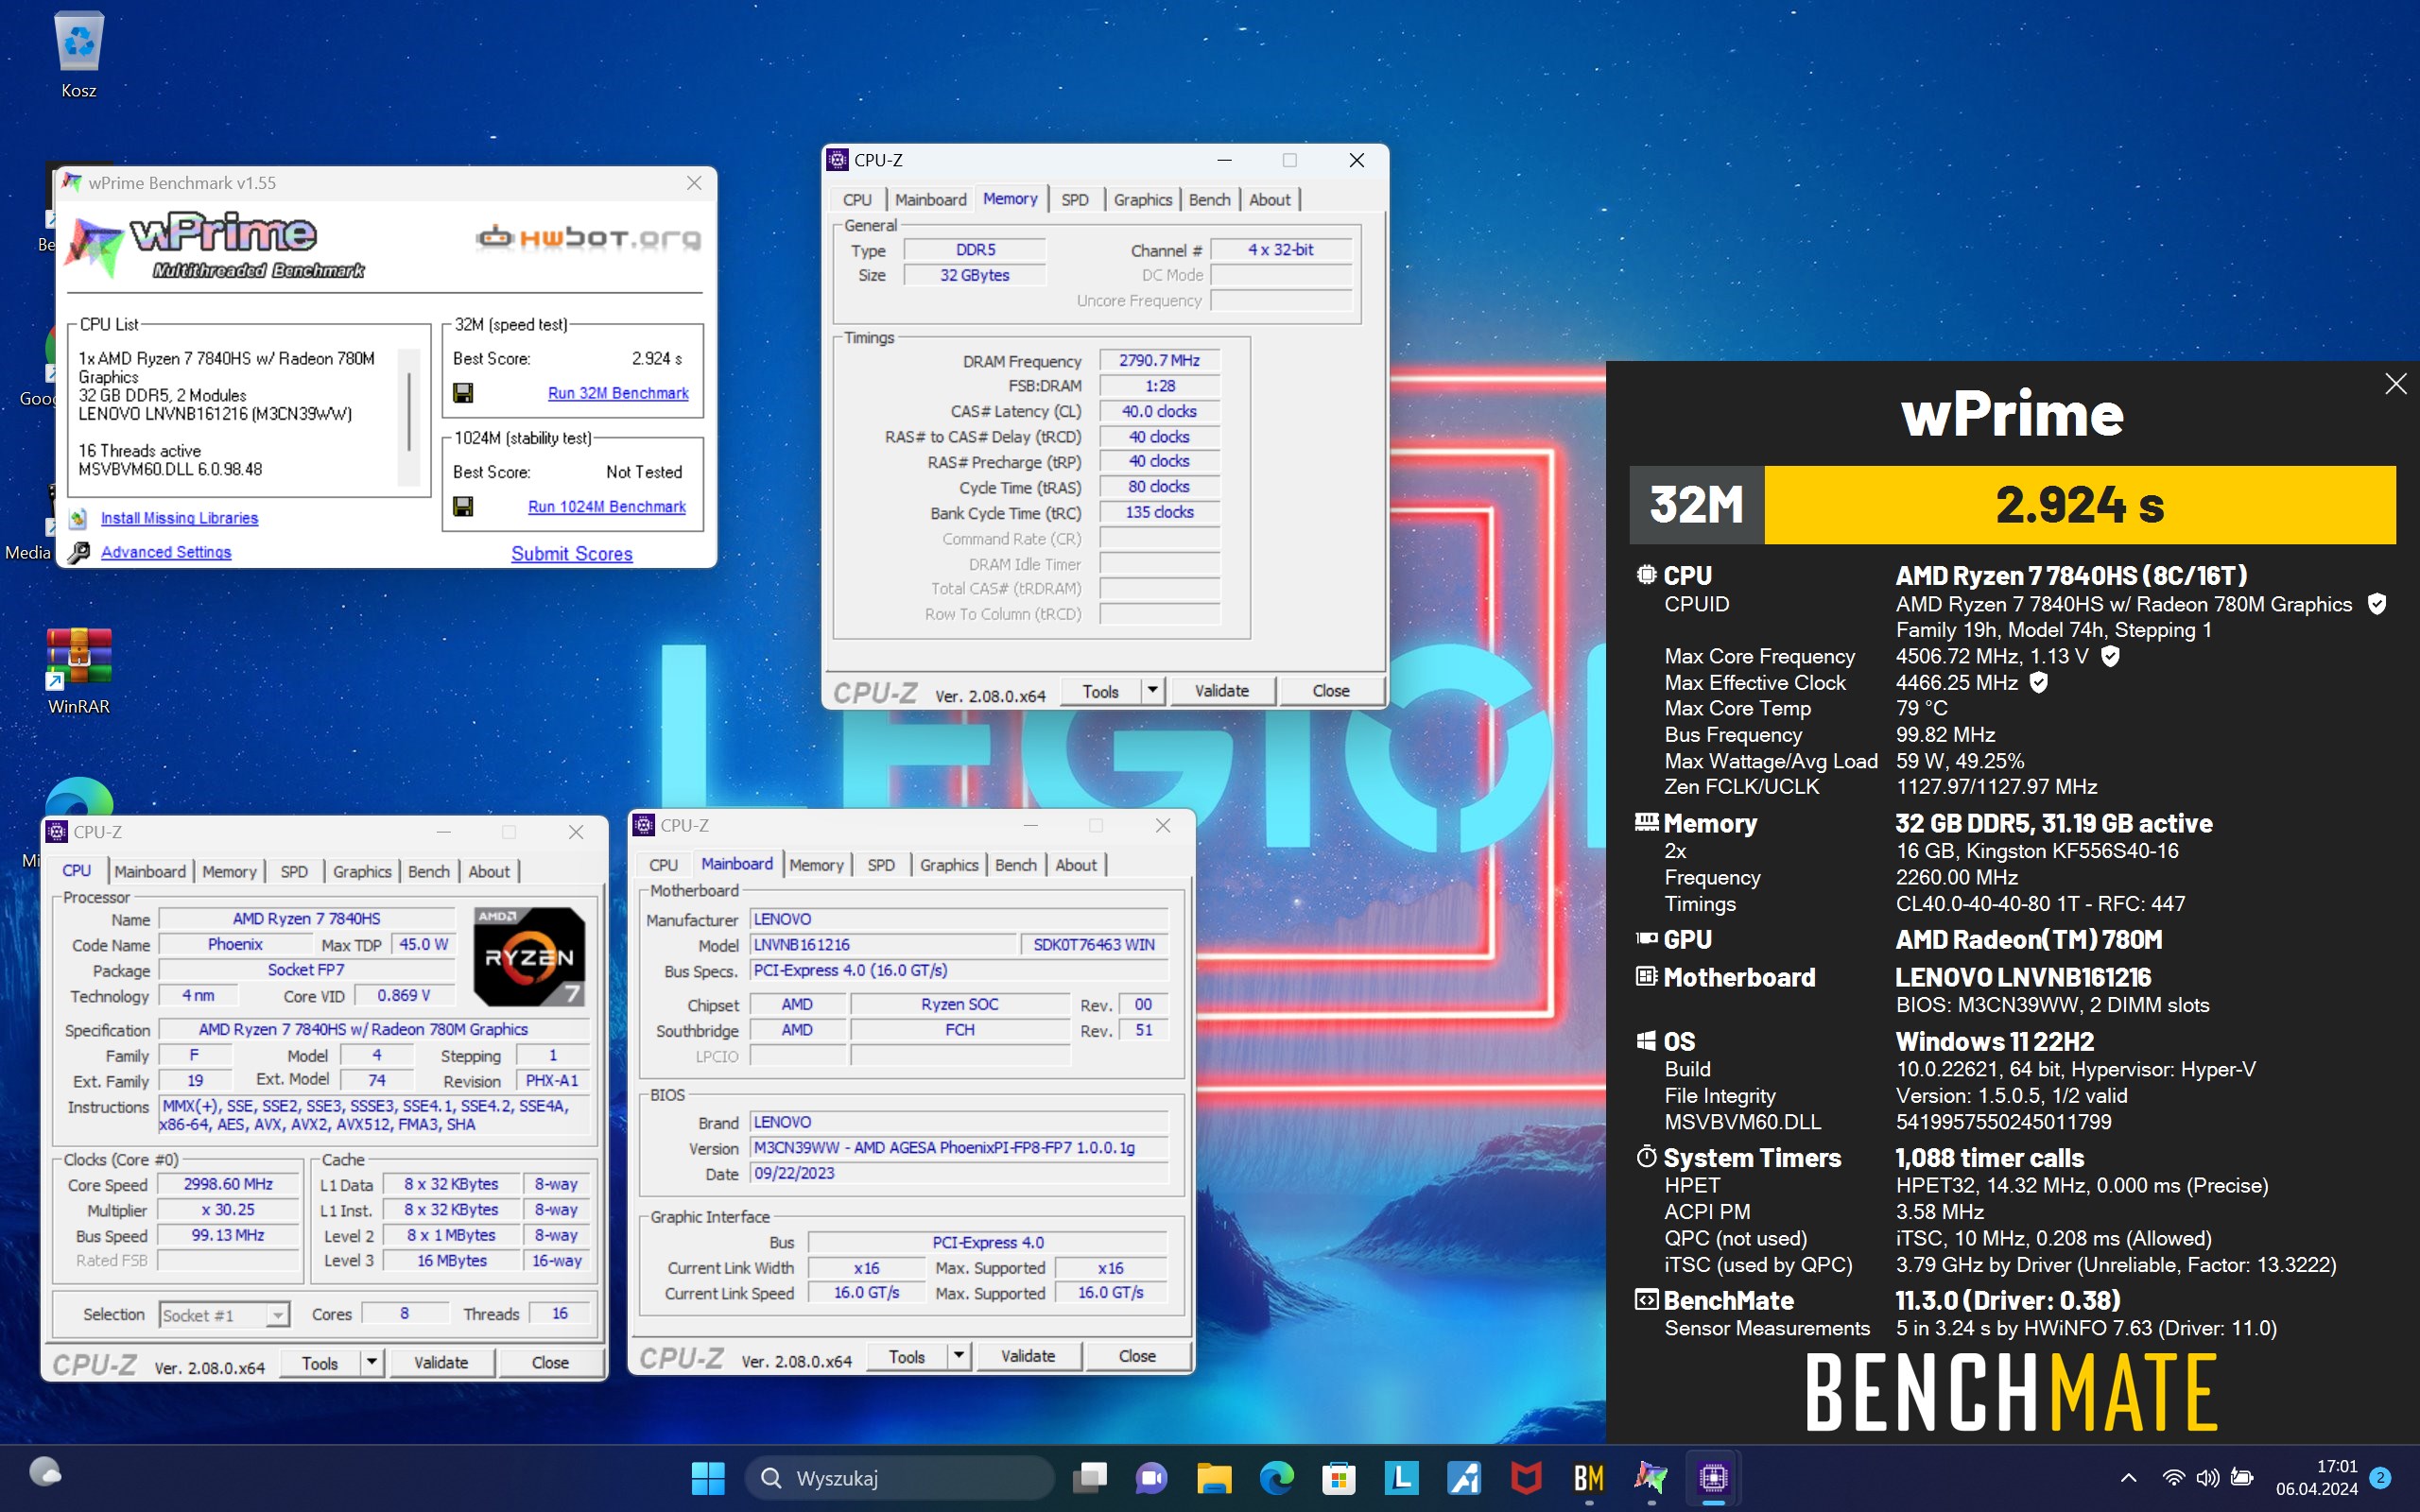Open Task View from the taskbar

pyautogui.click(x=1090, y=1478)
